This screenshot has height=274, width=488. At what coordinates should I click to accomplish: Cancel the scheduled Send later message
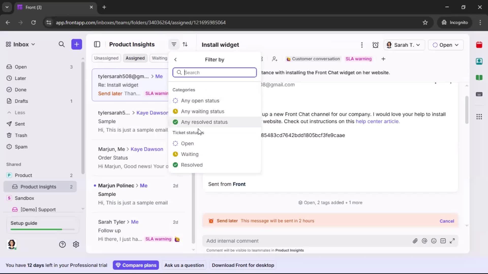tap(447, 221)
